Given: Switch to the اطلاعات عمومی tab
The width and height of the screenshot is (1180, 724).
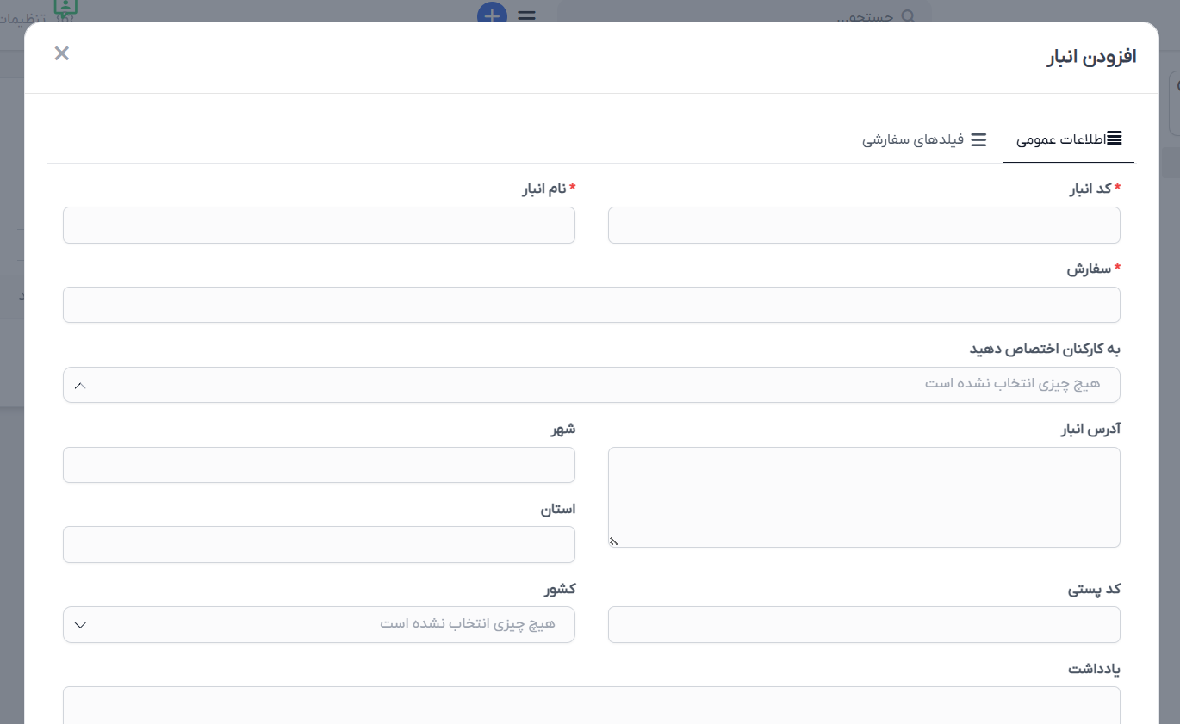Looking at the screenshot, I should pos(1069,139).
